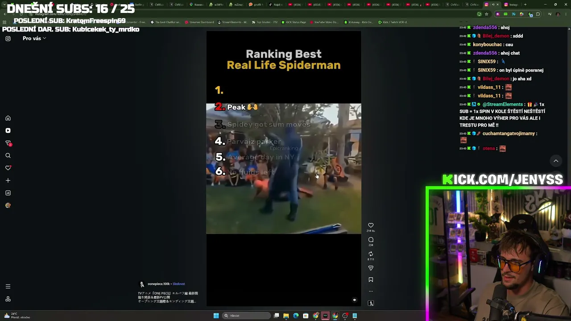Open the reel's audio thumbnail

[371, 303]
